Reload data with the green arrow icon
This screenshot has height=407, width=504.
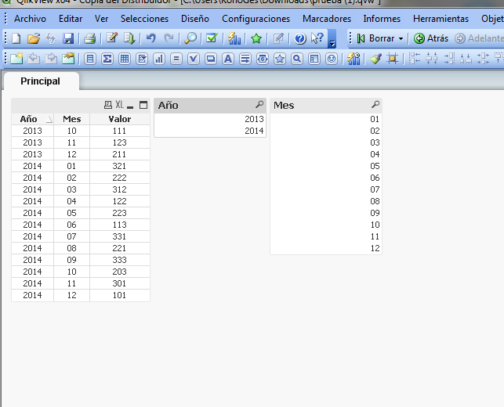point(129,38)
